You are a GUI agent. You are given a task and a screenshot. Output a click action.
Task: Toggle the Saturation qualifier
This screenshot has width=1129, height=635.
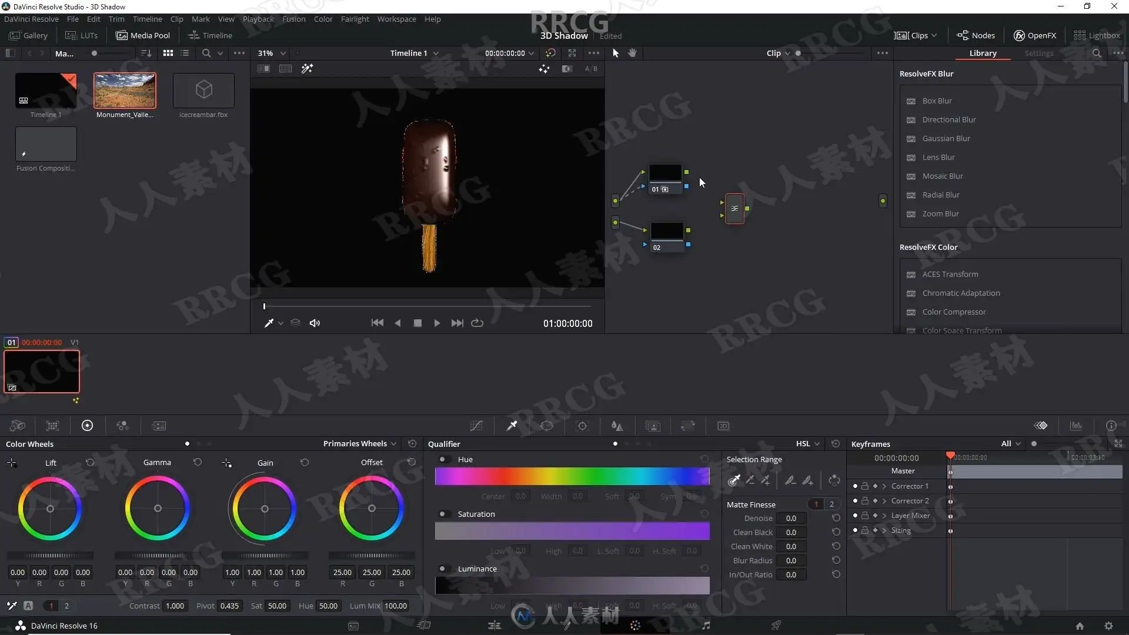(x=443, y=514)
